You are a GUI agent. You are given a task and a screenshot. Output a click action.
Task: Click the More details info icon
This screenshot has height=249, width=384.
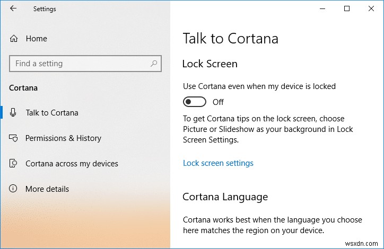pyautogui.click(x=13, y=189)
